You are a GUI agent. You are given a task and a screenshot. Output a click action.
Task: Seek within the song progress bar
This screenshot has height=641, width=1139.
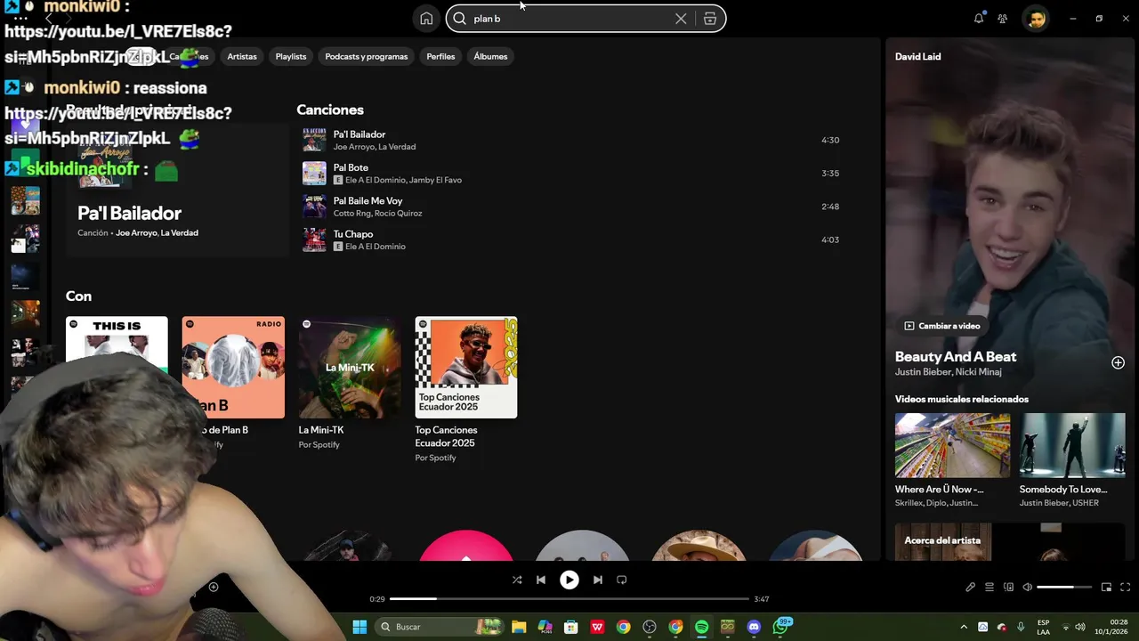click(x=569, y=599)
